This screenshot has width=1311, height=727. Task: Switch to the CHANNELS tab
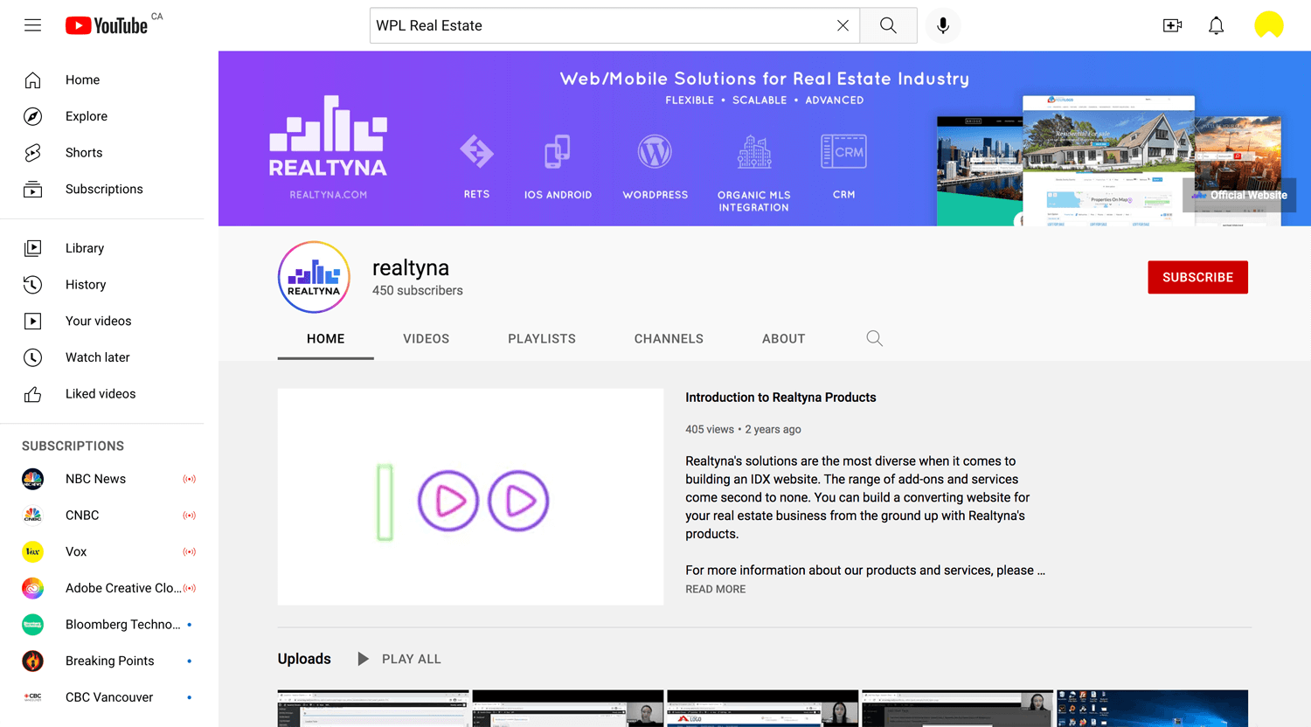[669, 339]
